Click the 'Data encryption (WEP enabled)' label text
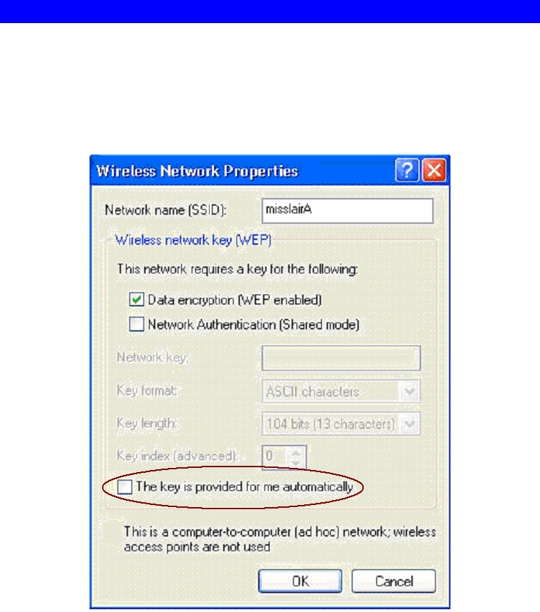This screenshot has height=612, width=540. [234, 300]
